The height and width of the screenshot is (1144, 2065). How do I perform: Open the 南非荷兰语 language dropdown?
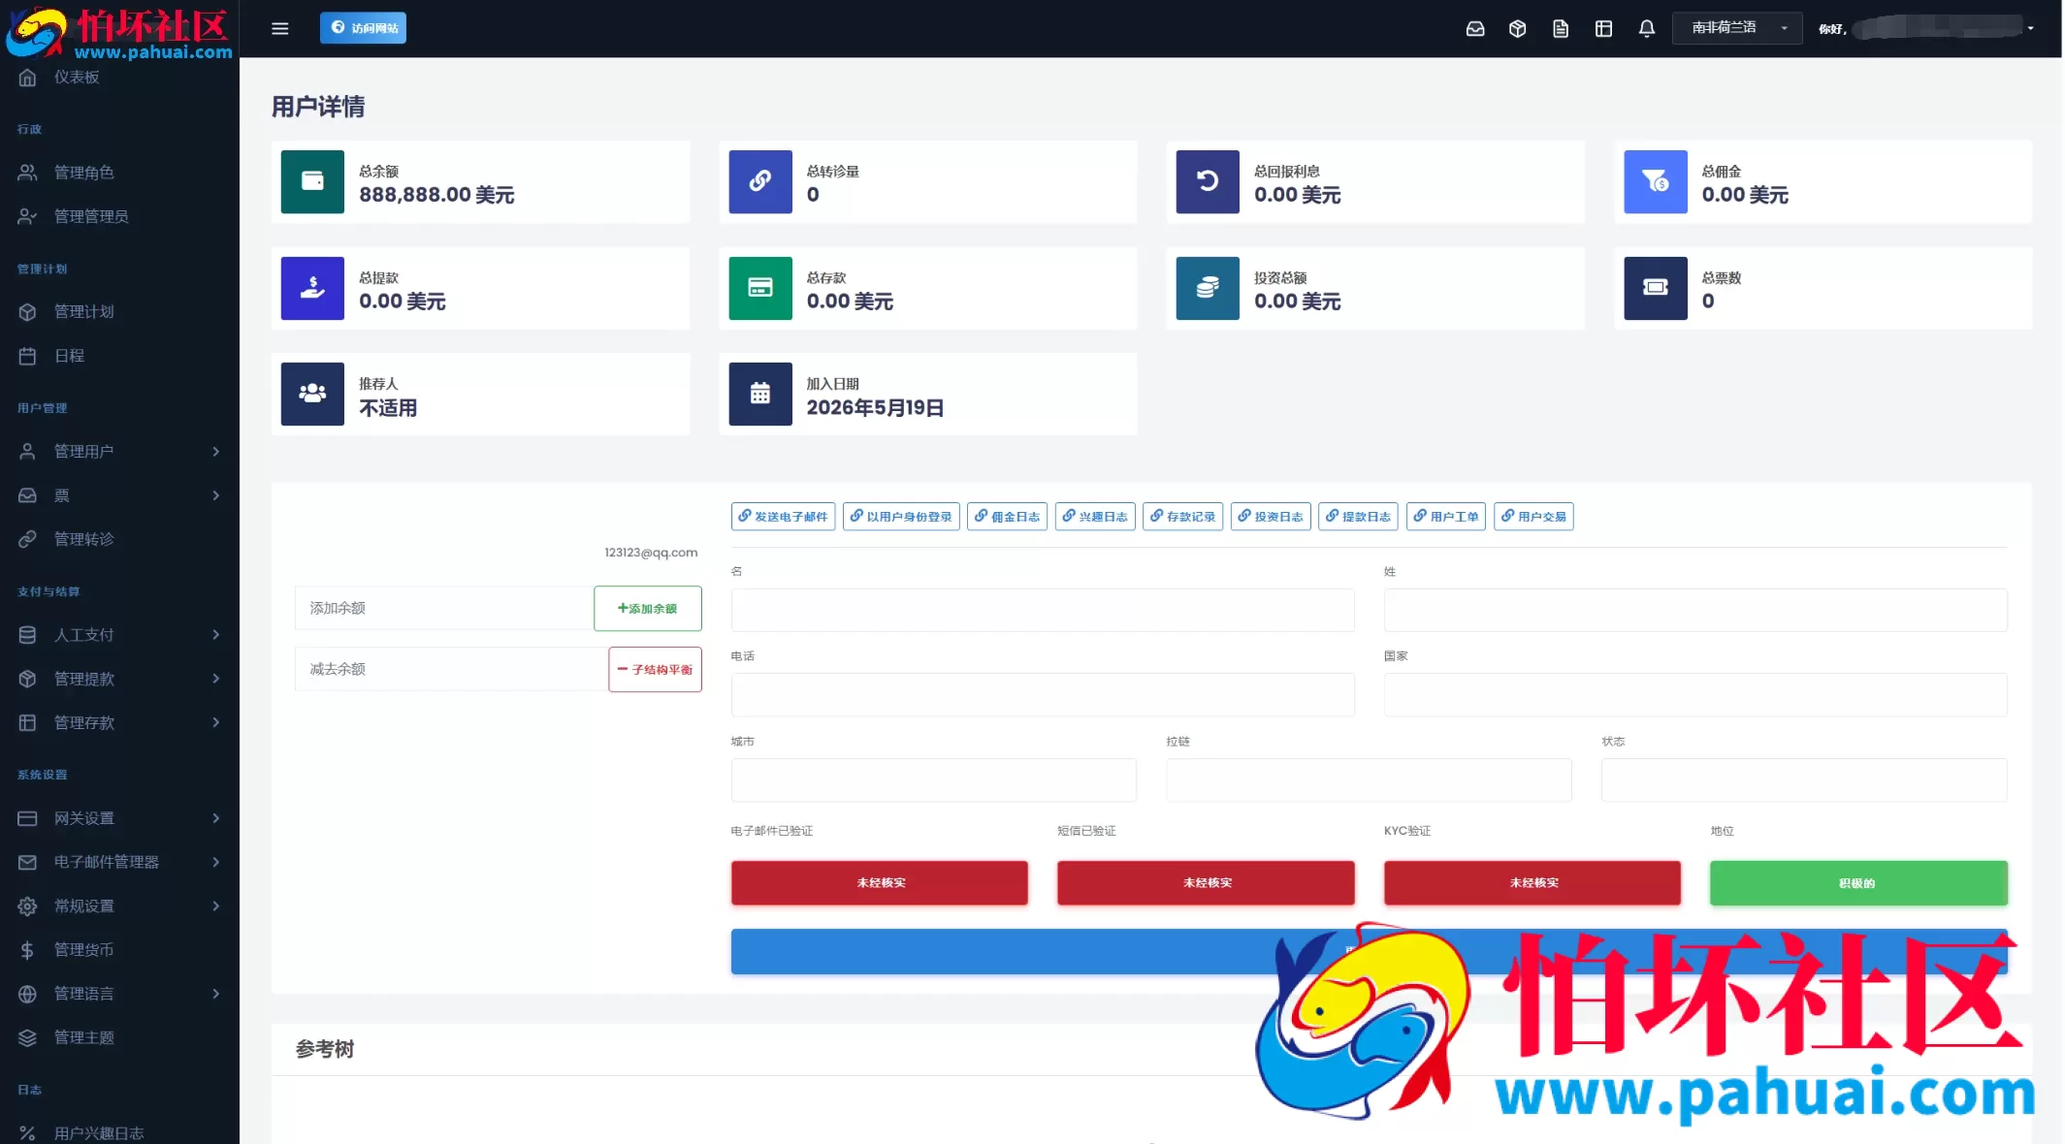(1736, 28)
